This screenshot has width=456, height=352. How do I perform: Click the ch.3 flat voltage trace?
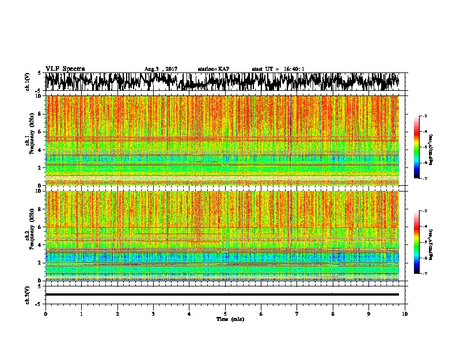pyautogui.click(x=222, y=294)
